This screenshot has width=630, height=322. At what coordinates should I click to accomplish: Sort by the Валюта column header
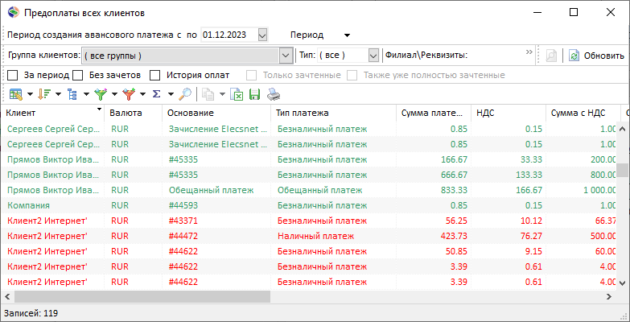coord(133,114)
